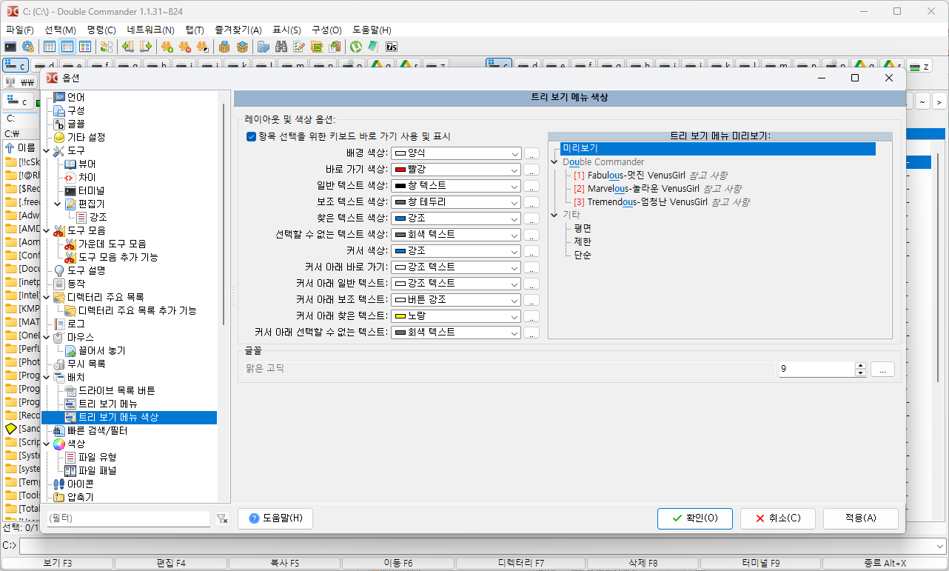Collapse the 편집기 tree node
Image resolution: width=949 pixels, height=571 pixels.
(58, 204)
